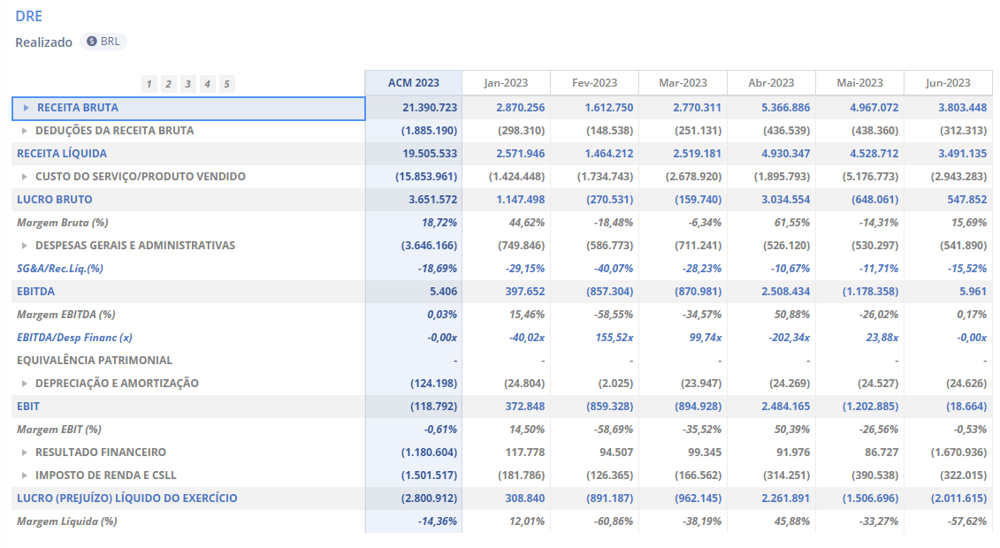The image size is (1000, 548).
Task: Expand IMPOSTO DE RENDA E CSLL row
Action: 25,476
